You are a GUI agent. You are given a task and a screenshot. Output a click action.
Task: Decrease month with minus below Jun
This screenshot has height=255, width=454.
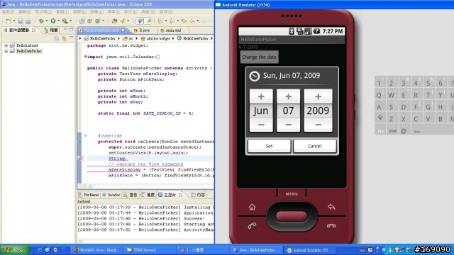tap(261, 125)
